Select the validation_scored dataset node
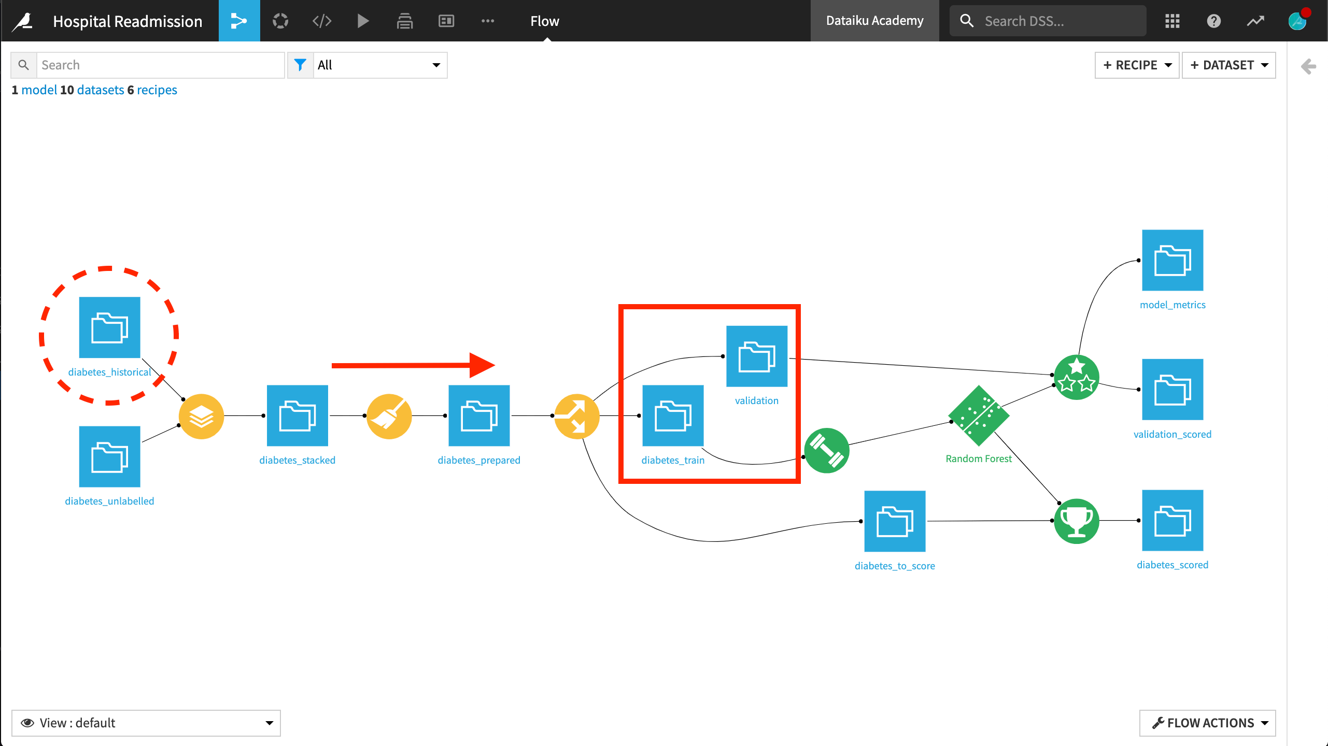 pos(1172,390)
